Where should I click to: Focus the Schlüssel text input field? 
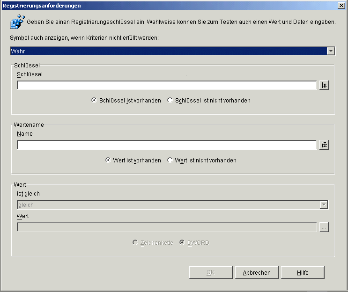pyautogui.click(x=167, y=85)
